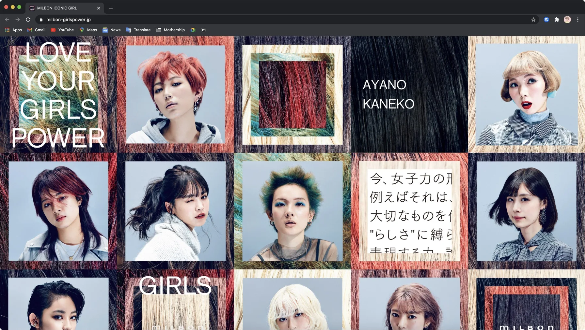Open the dark red long-haired model portrait

click(58, 211)
